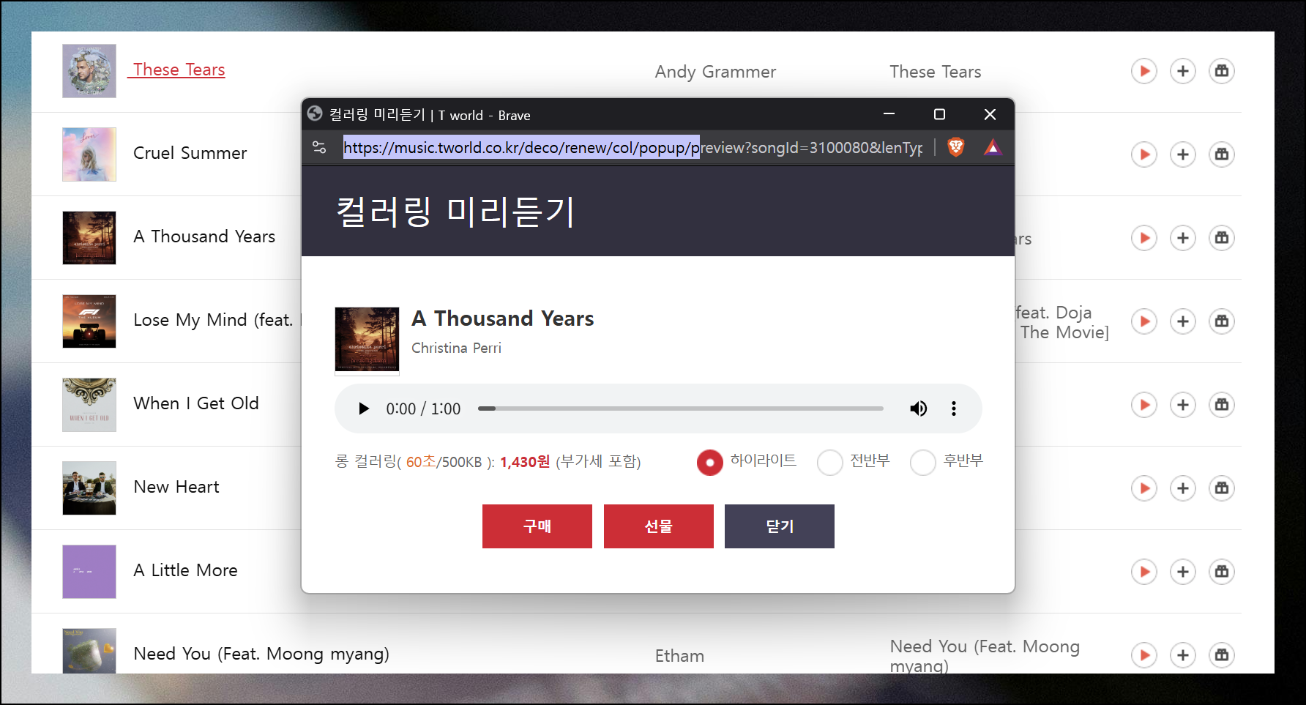The image size is (1306, 705).
Task: View site information icon in address bar
Action: click(x=319, y=147)
